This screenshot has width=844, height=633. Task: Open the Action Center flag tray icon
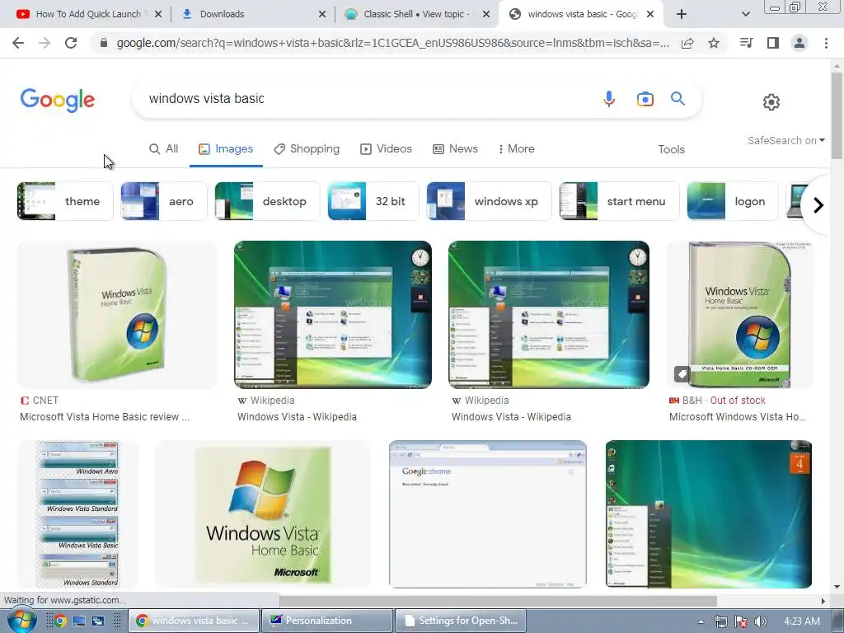pyautogui.click(x=741, y=621)
